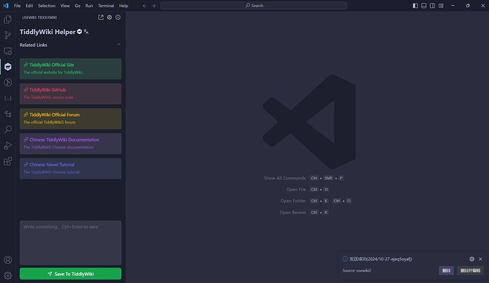Open the Chinese TiddlyWiki Documentation link card

pyautogui.click(x=70, y=144)
